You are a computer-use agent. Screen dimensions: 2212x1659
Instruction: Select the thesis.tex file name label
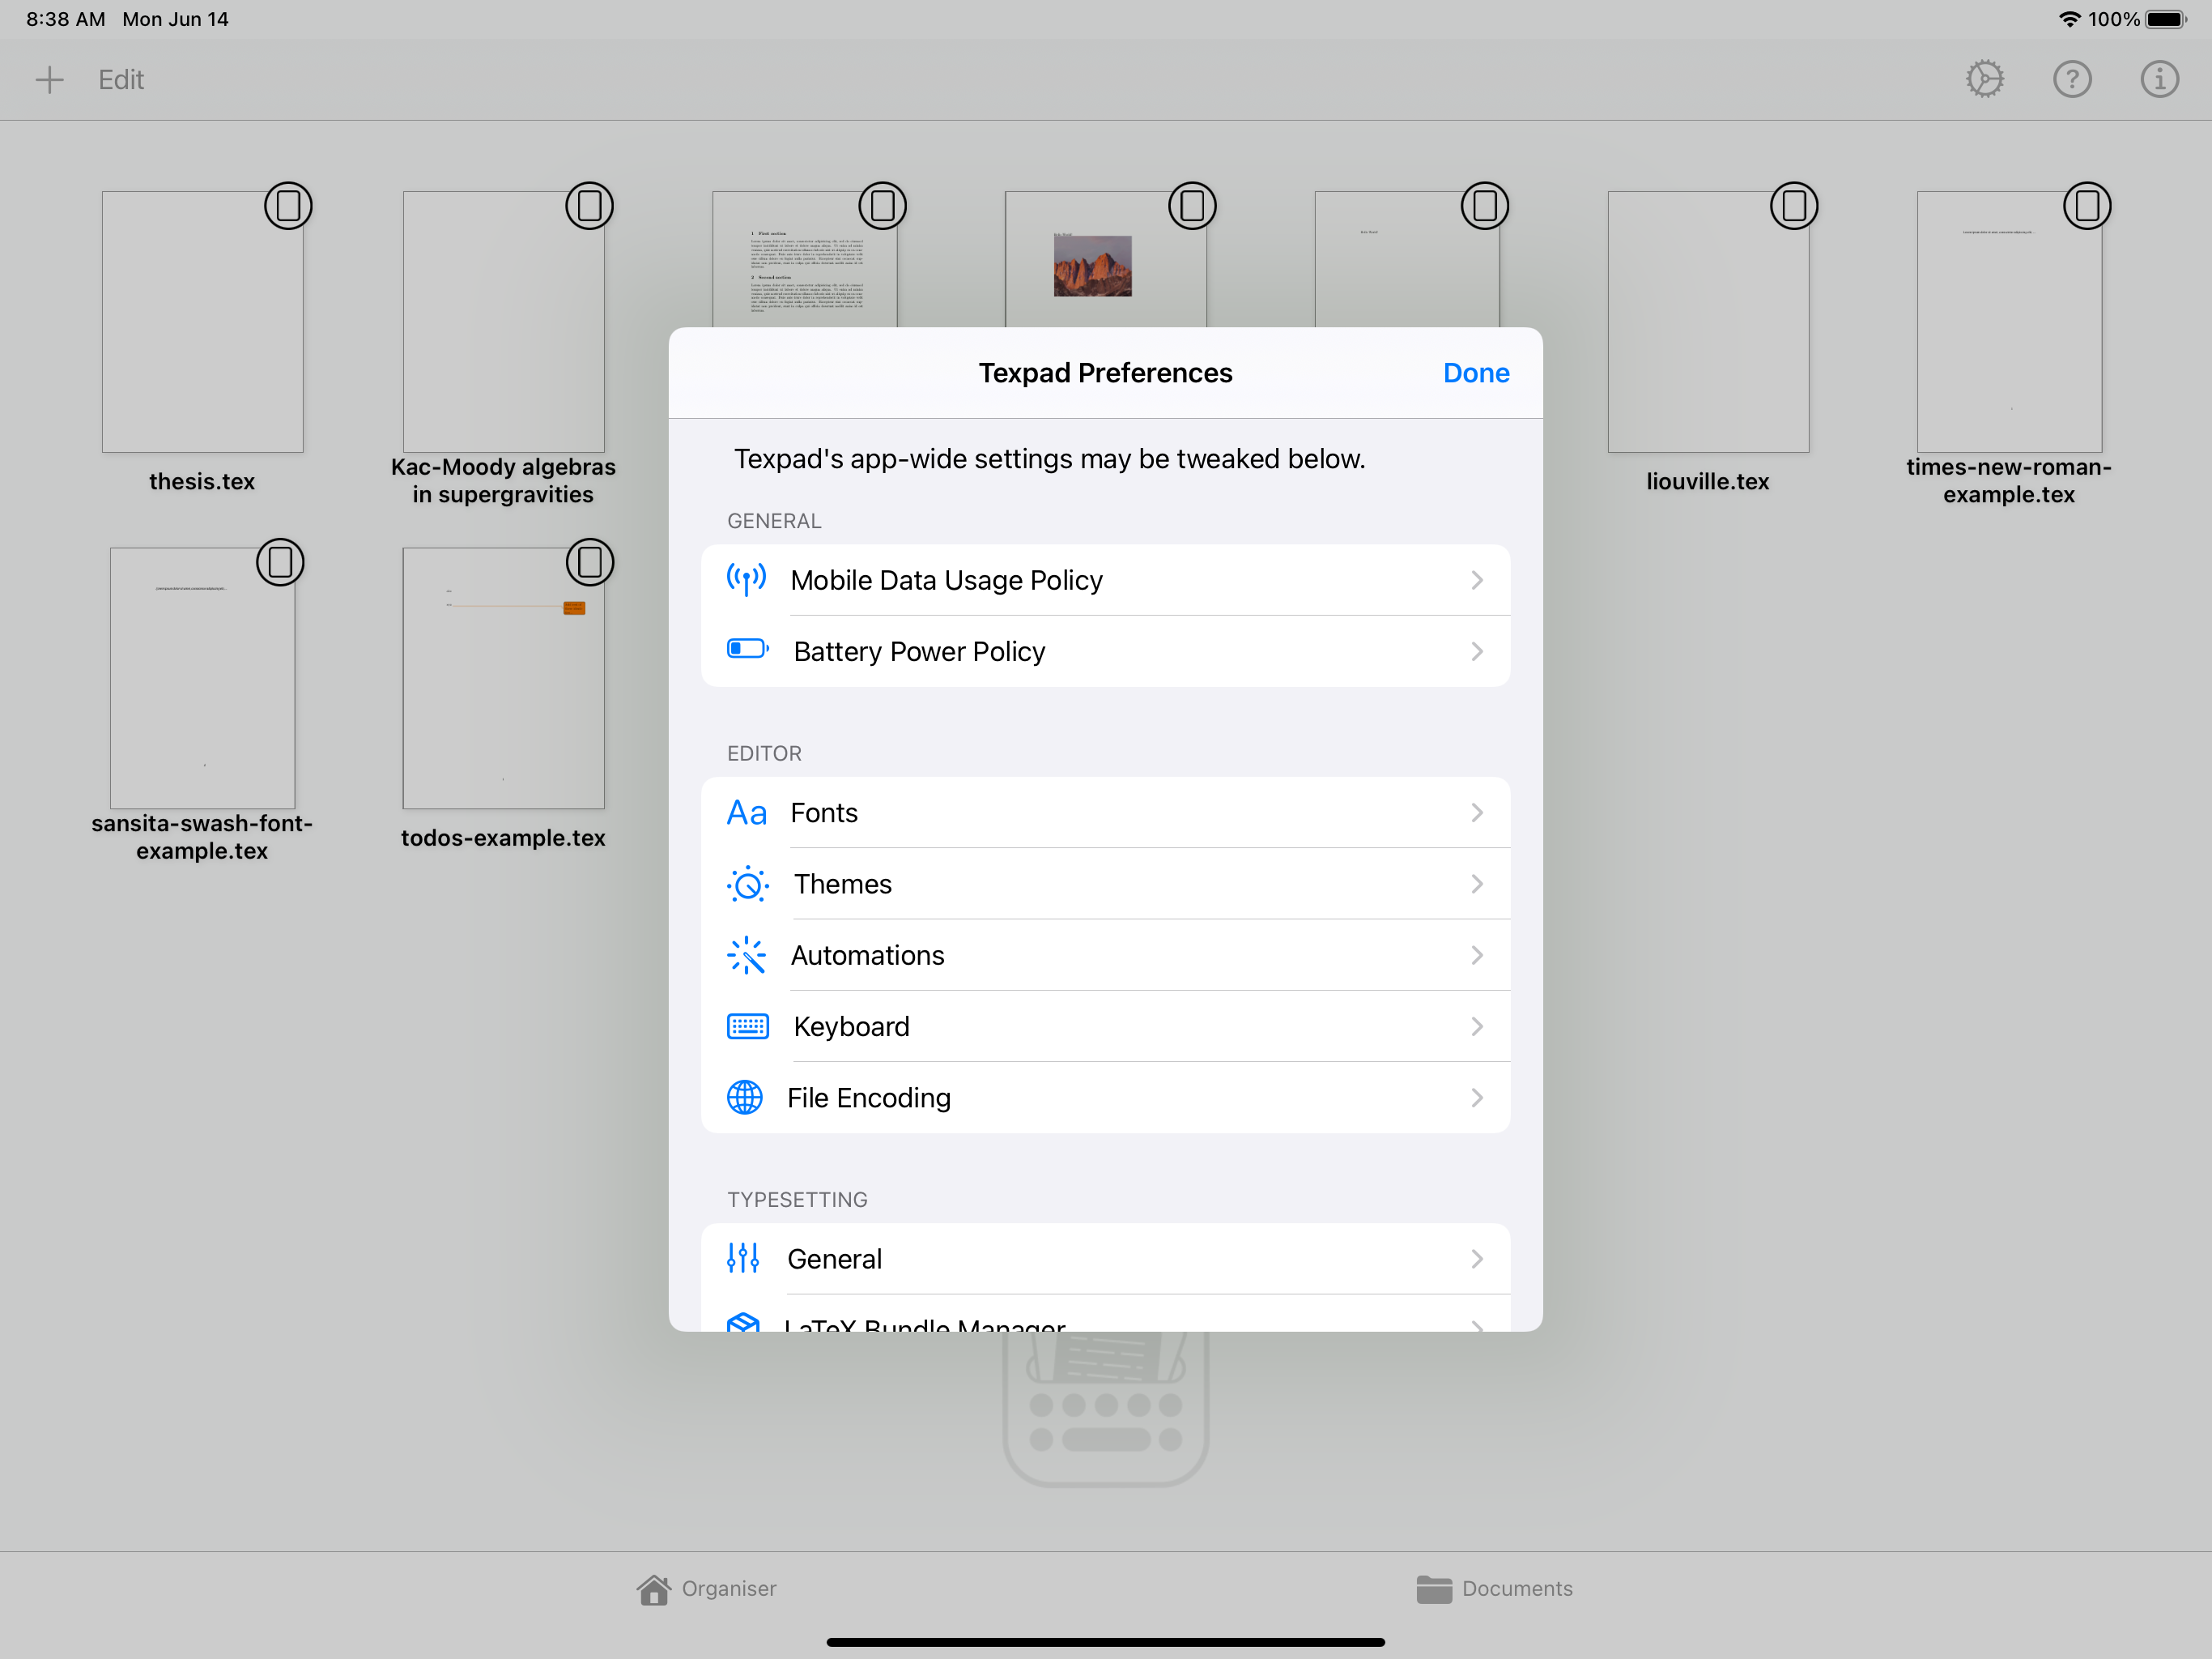point(202,481)
